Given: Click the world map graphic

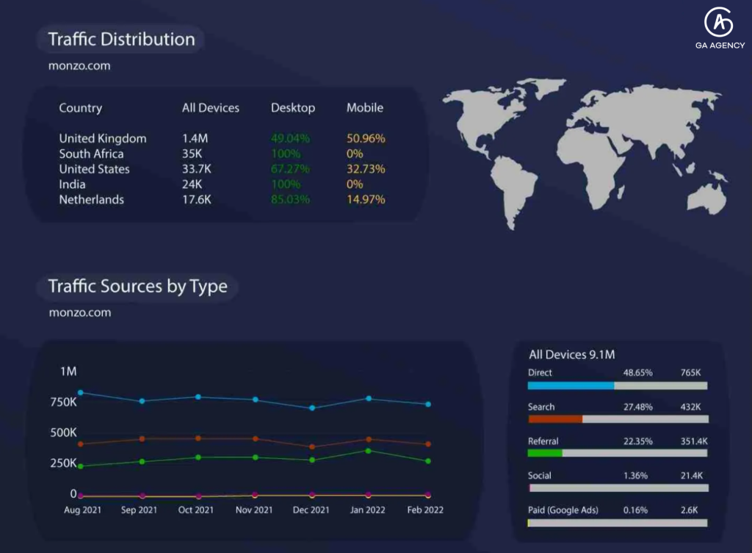Looking at the screenshot, I should tap(585, 153).
